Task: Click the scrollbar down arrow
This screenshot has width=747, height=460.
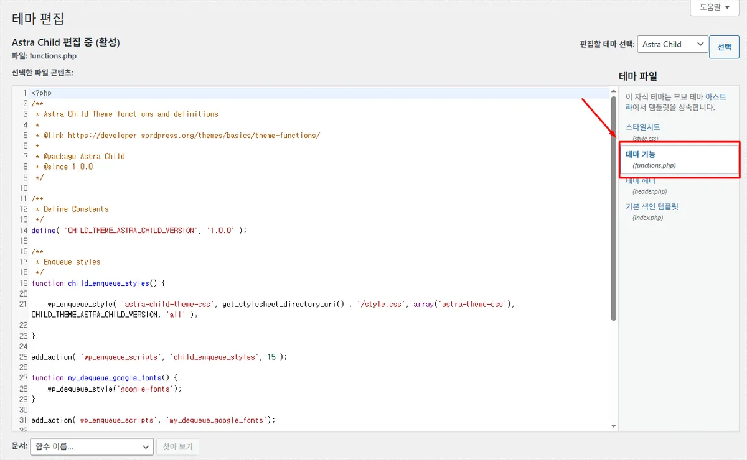Action: (x=613, y=425)
